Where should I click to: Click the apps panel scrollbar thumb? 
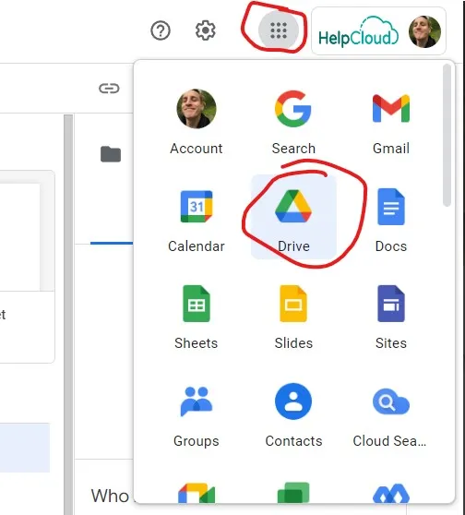(x=447, y=136)
